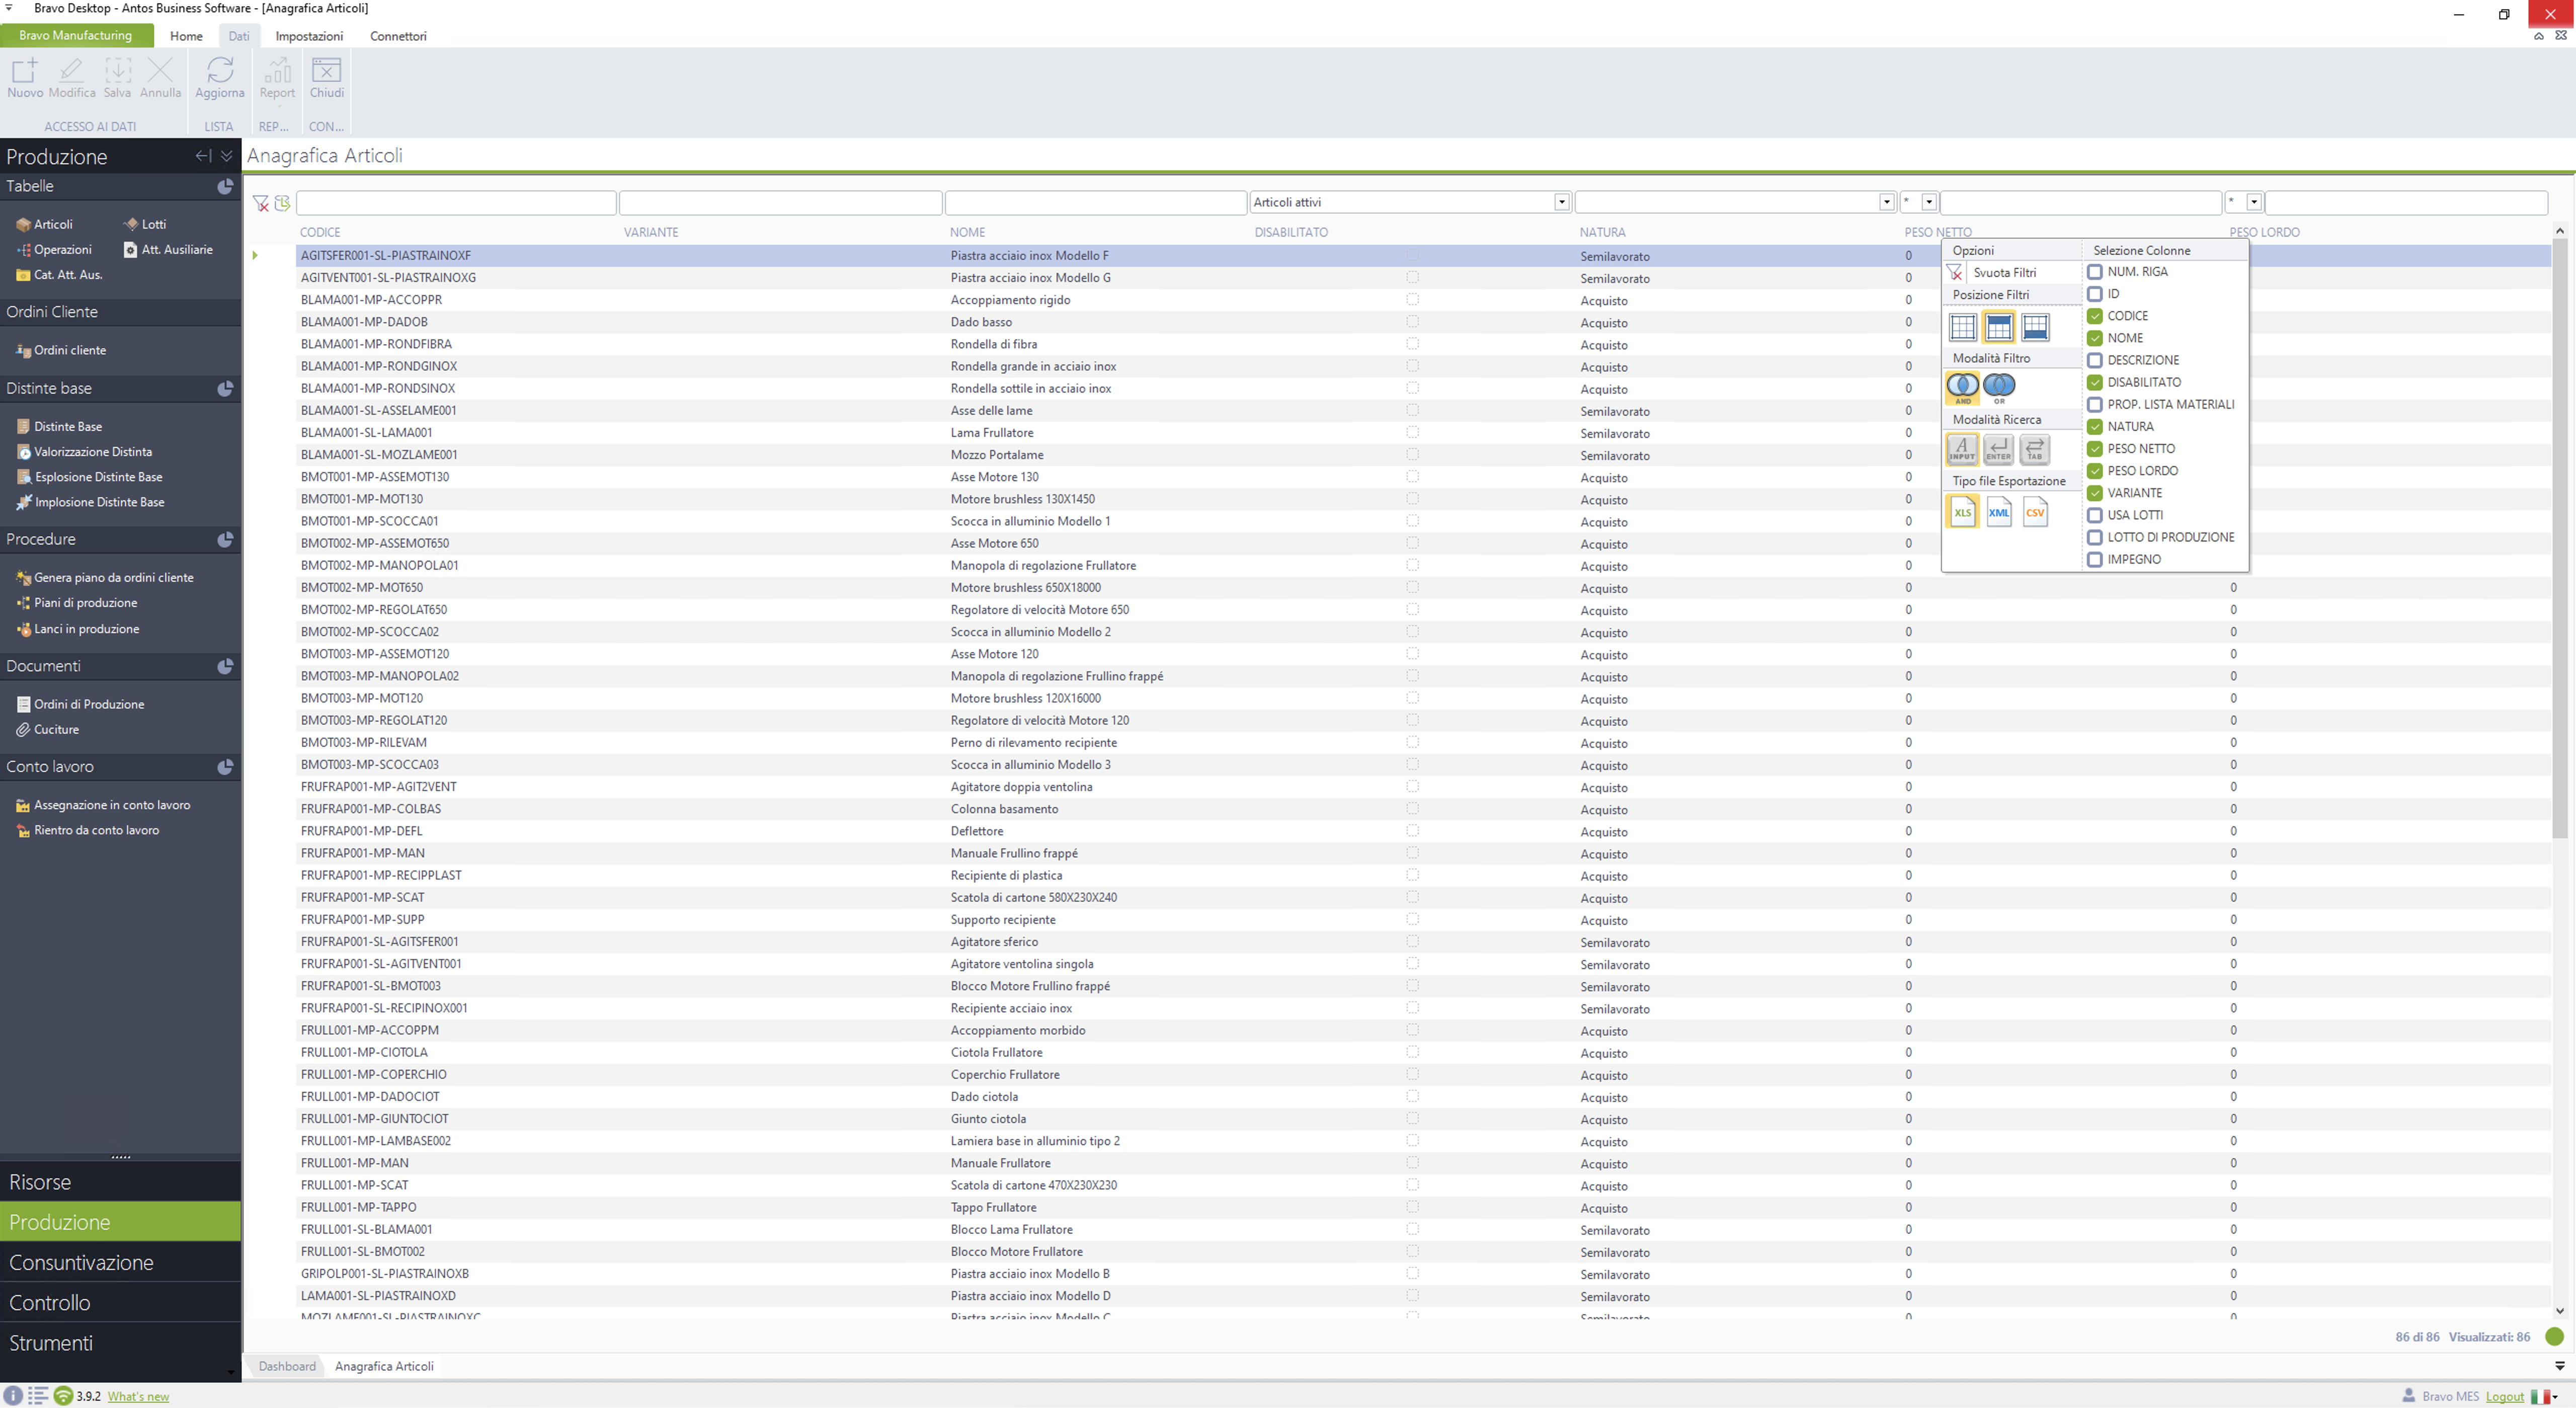
Task: Collapse the Documenti section
Action: 225,666
